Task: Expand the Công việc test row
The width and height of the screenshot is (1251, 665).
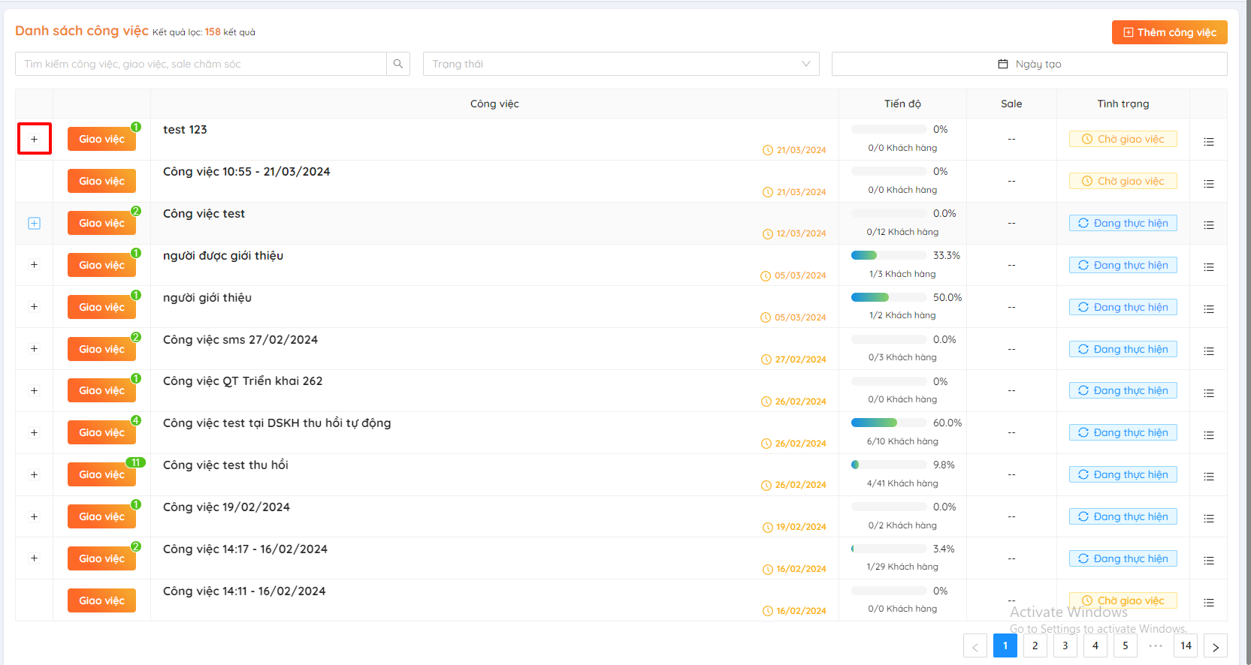Action: pos(34,223)
